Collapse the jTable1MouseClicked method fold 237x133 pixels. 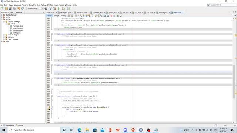[x=52, y=78]
